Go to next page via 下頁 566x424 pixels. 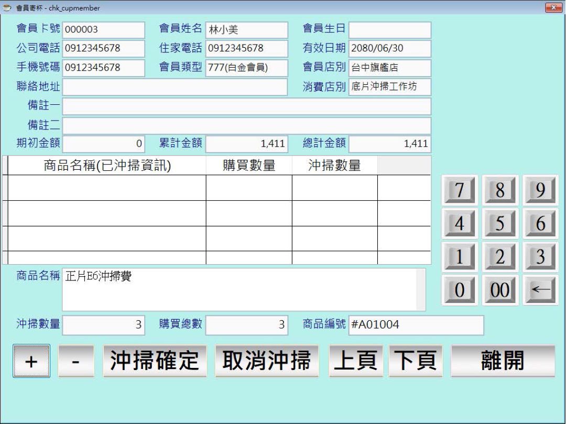[415, 361]
